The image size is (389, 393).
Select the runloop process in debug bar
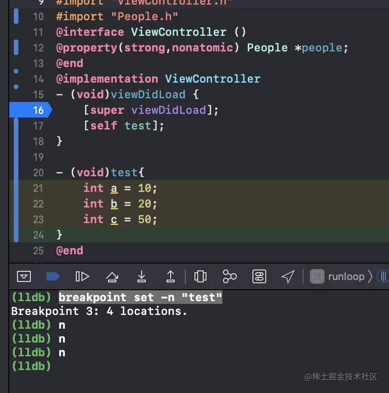338,277
